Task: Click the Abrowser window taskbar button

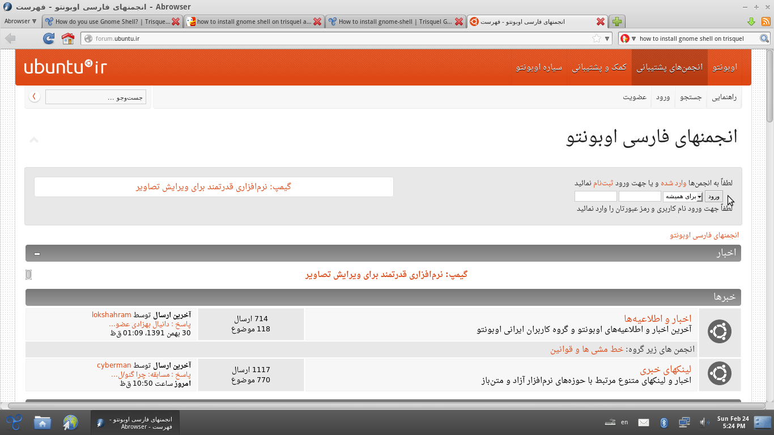Action: (x=135, y=423)
